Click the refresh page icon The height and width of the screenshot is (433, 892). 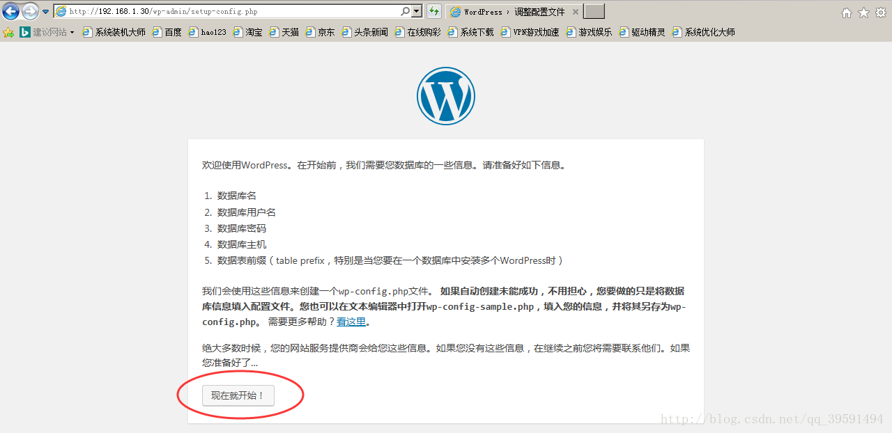point(434,11)
